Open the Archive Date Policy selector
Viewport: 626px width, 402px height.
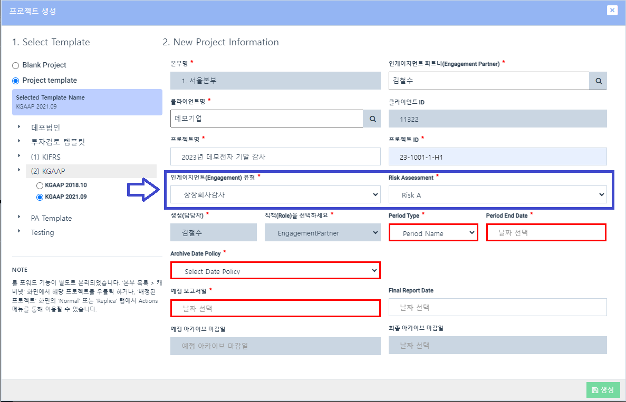(275, 270)
